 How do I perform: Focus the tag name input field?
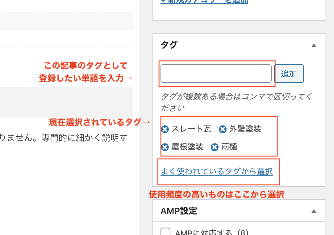(216, 74)
